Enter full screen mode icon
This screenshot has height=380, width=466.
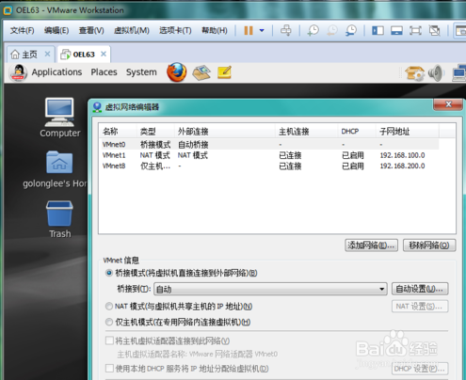click(415, 30)
